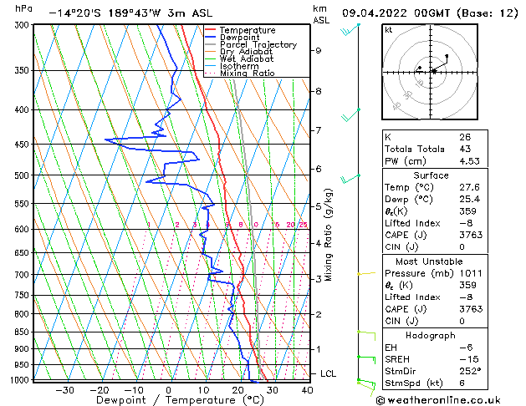Click the gray Parcel Trajectory legend entry

pos(251,44)
